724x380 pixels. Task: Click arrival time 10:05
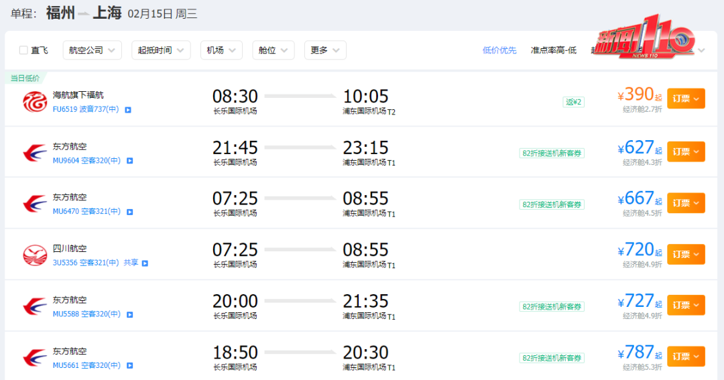click(366, 97)
